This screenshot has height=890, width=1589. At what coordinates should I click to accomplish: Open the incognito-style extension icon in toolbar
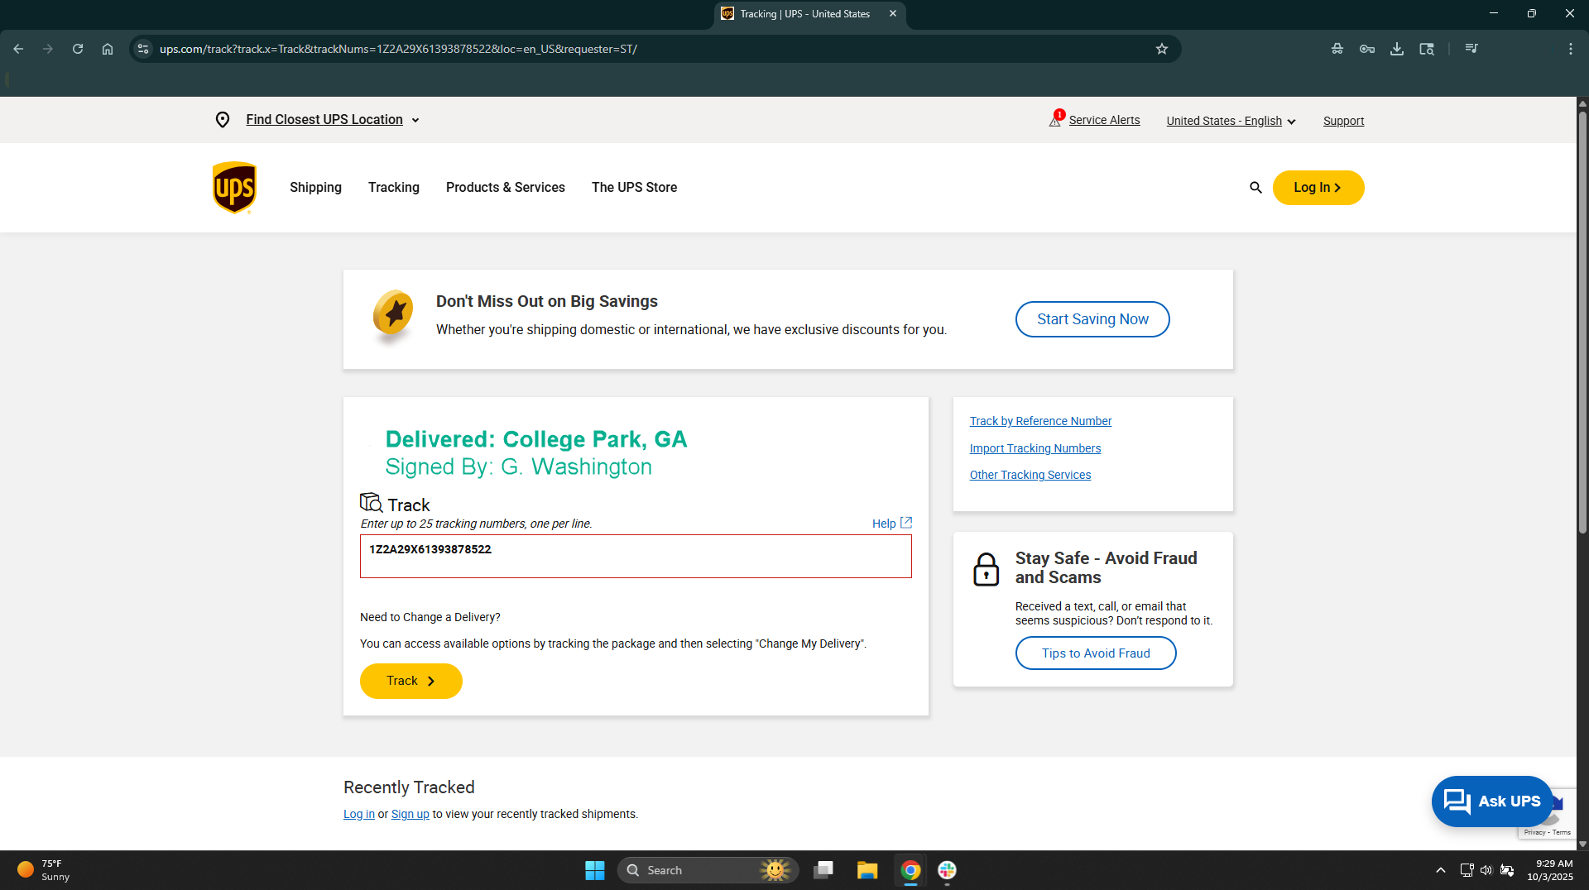click(x=1337, y=49)
